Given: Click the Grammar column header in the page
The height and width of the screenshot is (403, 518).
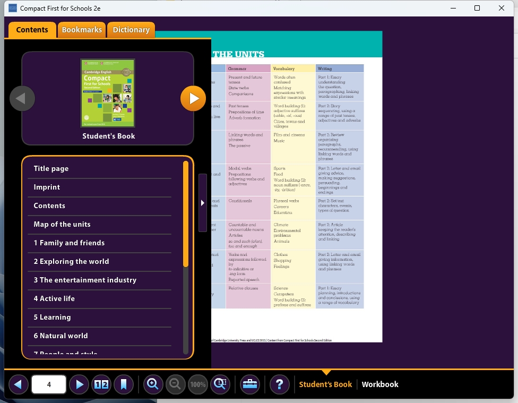Looking at the screenshot, I should 248,68.
